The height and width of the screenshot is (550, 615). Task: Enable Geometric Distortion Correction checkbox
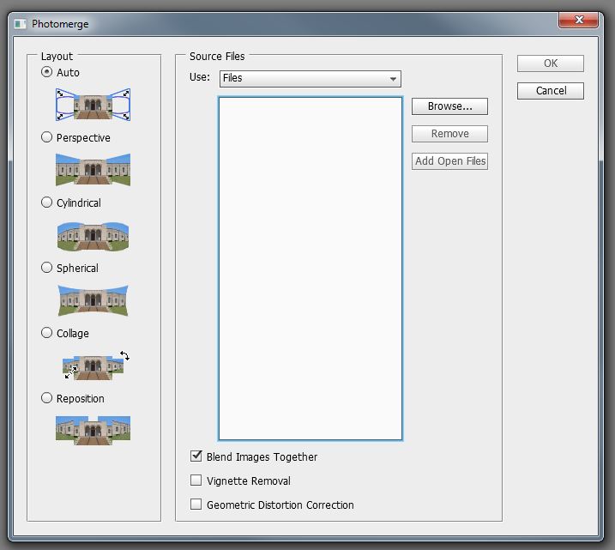point(196,505)
